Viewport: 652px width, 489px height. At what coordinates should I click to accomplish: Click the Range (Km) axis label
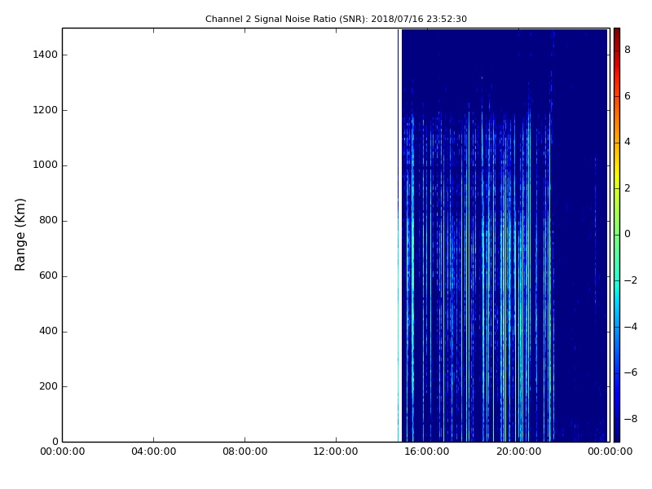(20, 235)
